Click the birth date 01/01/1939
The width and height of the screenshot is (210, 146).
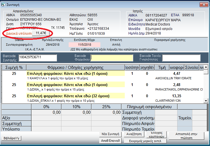[x=96, y=34]
